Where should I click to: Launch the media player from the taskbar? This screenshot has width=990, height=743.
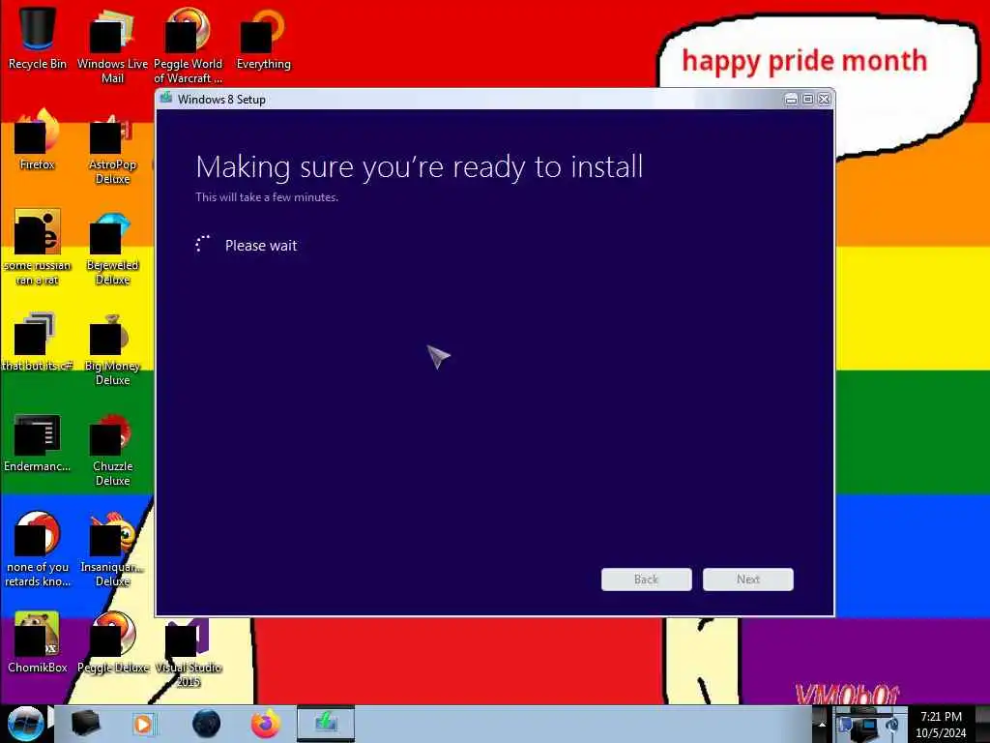tap(143, 724)
